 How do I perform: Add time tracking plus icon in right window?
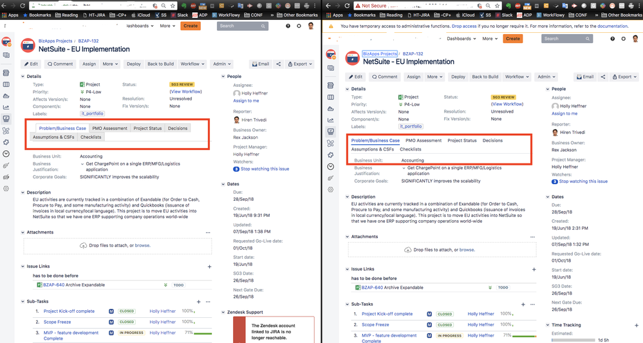[x=636, y=326]
